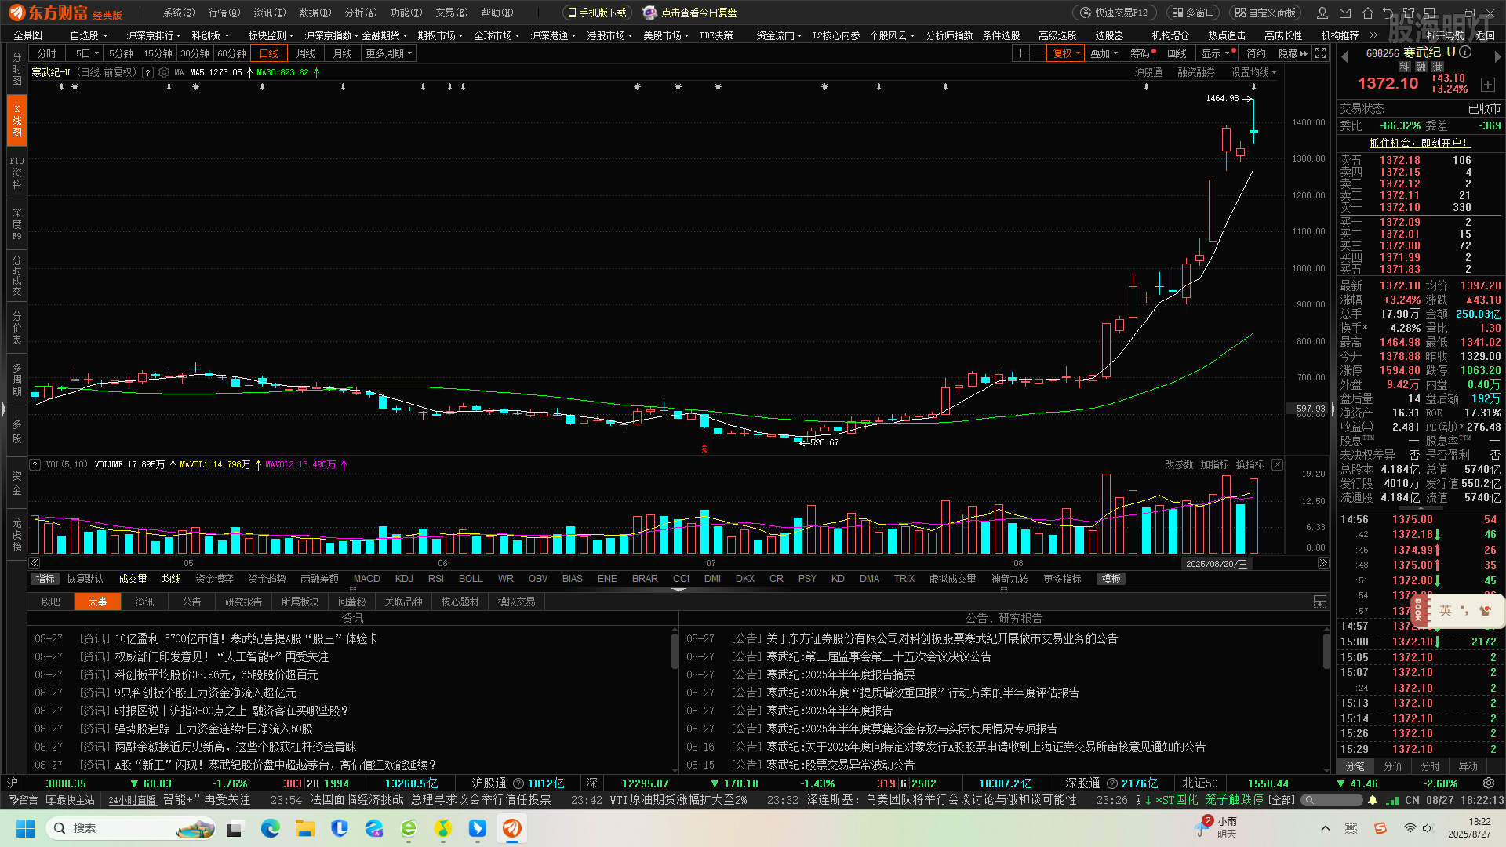This screenshot has width=1506, height=847.
Task: Click 自定义面板 button
Action: coord(1265,13)
